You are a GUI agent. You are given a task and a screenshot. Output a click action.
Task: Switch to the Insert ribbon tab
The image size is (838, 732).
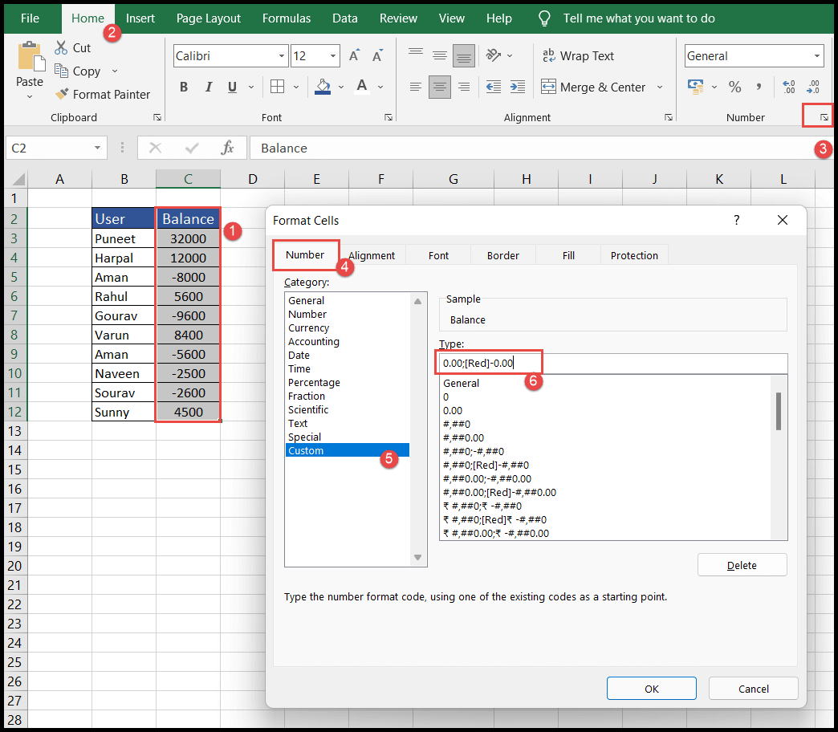140,18
